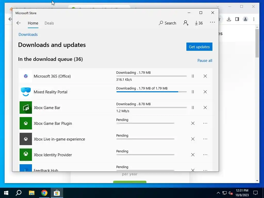This screenshot has width=264, height=198.
Task: Pause the Mixed Reality Portal download
Action: (x=193, y=92)
